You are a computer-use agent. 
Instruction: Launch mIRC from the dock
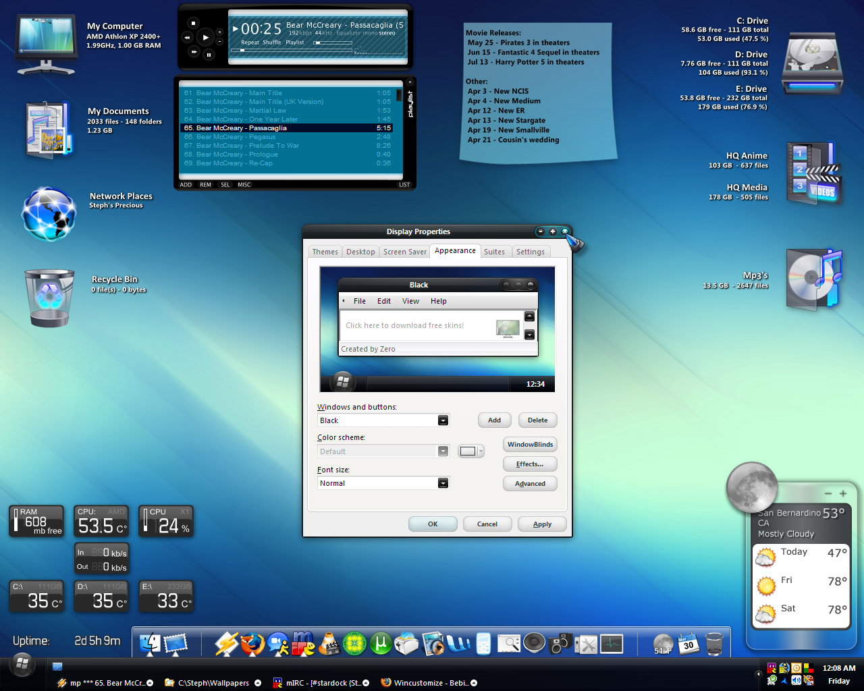[x=303, y=644]
